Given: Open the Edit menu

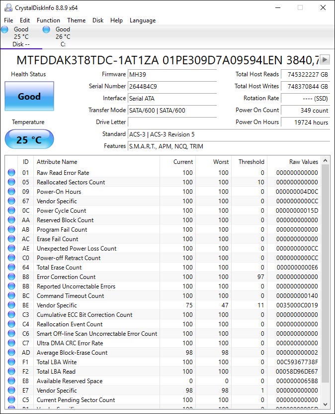Looking at the screenshot, I should point(25,20).
